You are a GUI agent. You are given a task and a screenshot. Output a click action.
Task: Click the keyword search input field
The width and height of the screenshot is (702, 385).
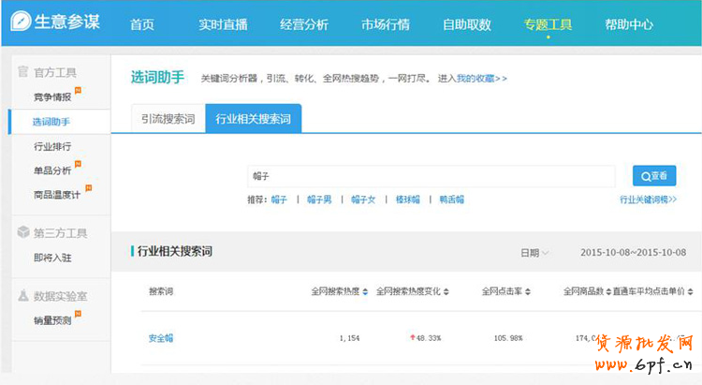click(x=431, y=176)
